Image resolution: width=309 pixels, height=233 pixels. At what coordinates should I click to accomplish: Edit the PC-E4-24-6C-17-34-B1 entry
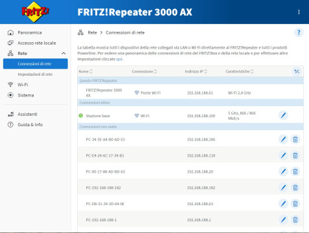(283, 155)
